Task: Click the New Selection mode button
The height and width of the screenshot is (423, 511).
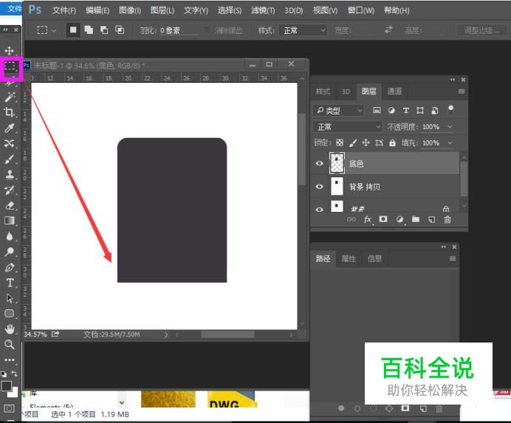Action: point(73,30)
